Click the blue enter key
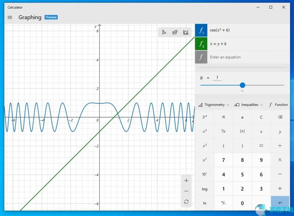This screenshot has height=216, width=294. point(280,203)
